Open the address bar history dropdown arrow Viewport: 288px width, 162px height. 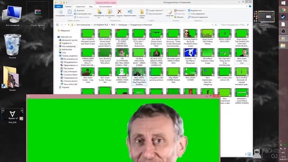pos(212,25)
